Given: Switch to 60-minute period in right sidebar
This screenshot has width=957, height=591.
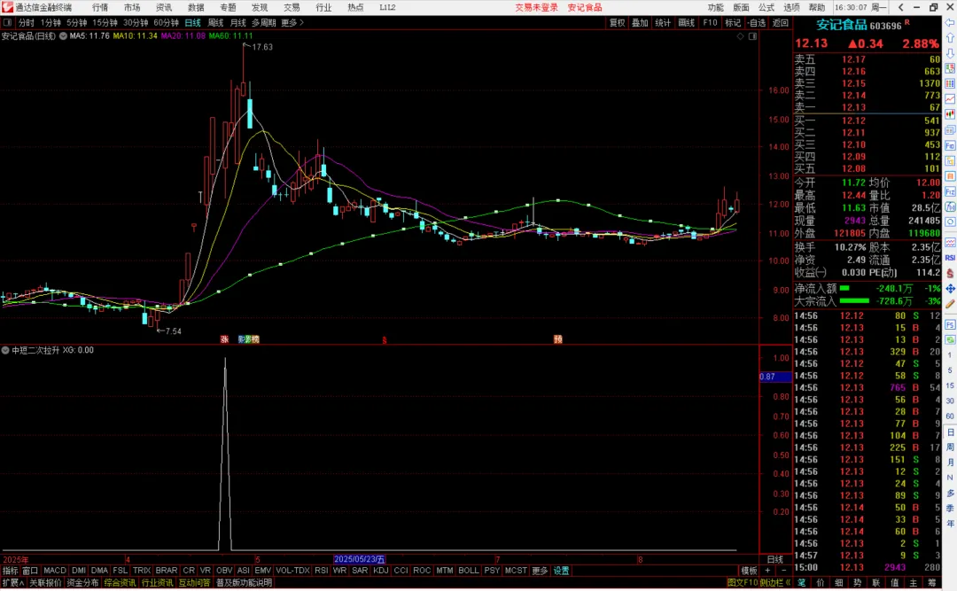Looking at the screenshot, I should point(950,416).
